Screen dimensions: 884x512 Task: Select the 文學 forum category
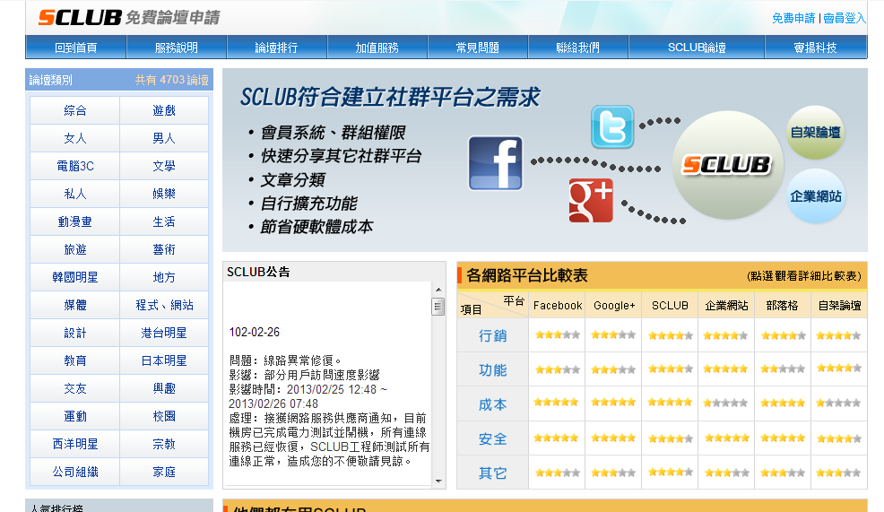tap(164, 166)
